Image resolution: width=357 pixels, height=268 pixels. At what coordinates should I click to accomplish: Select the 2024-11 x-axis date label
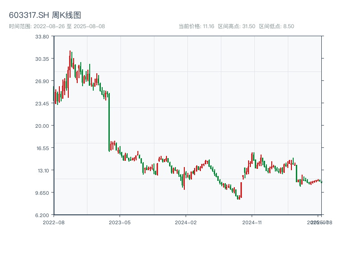(252, 222)
